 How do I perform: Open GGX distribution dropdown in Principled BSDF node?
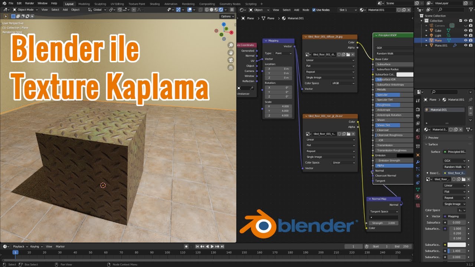(394, 48)
